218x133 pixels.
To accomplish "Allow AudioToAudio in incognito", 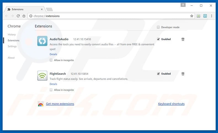I will coord(51,60).
